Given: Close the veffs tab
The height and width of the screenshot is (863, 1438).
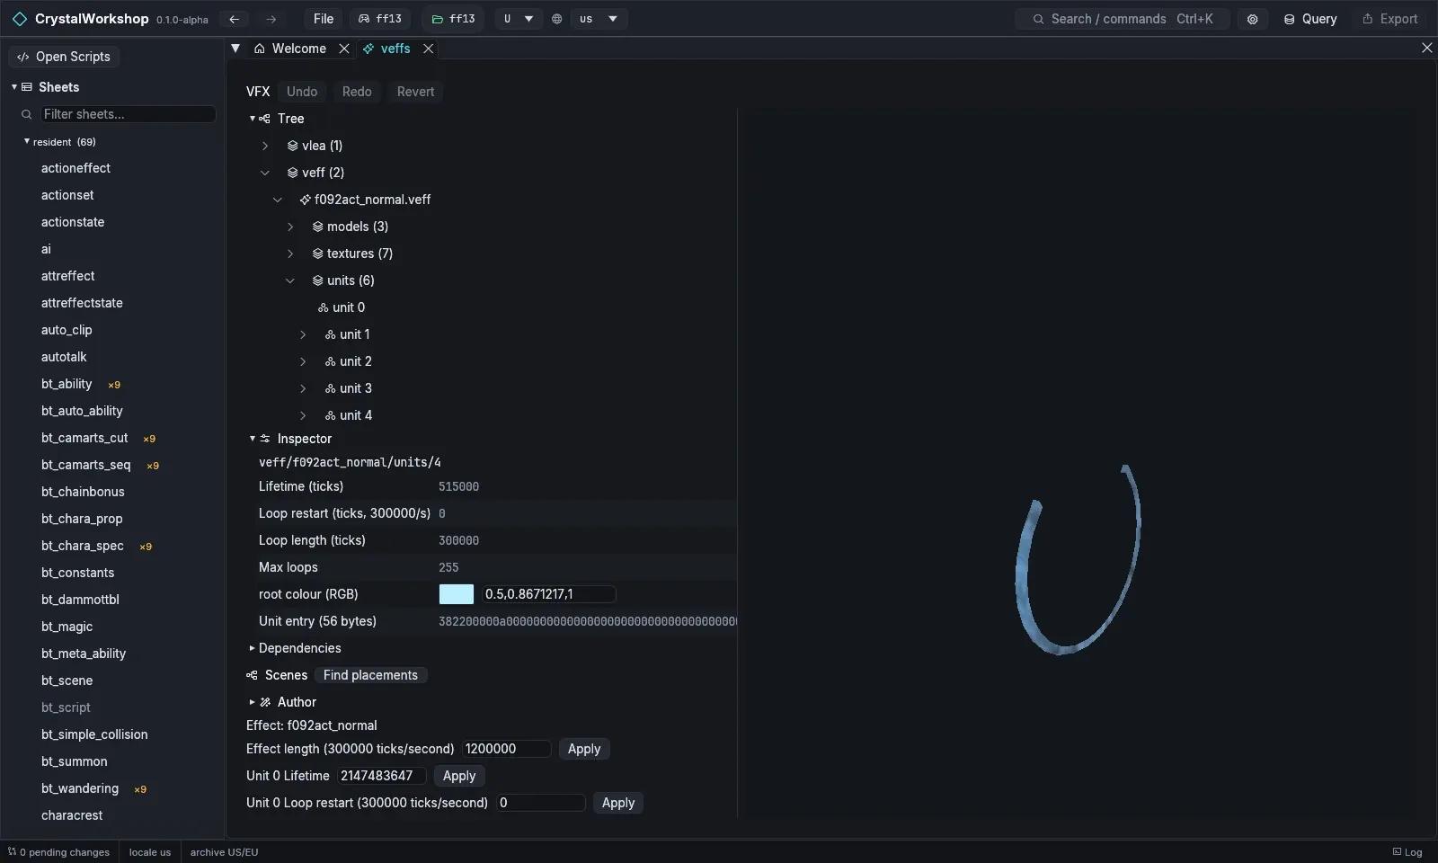Looking at the screenshot, I should [429, 49].
